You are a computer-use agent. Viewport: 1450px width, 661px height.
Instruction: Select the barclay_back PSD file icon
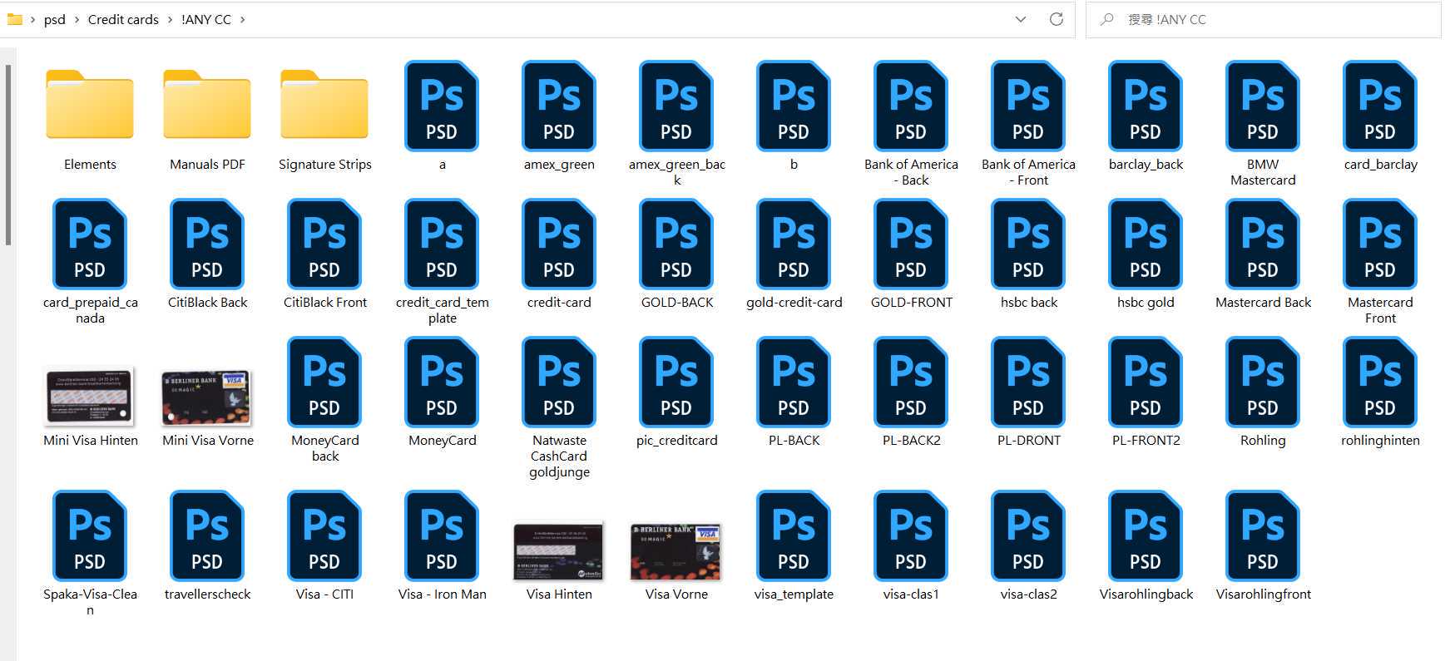click(1146, 106)
